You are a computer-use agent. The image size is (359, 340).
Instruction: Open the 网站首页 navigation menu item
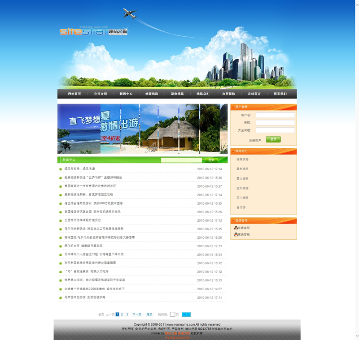(x=74, y=94)
